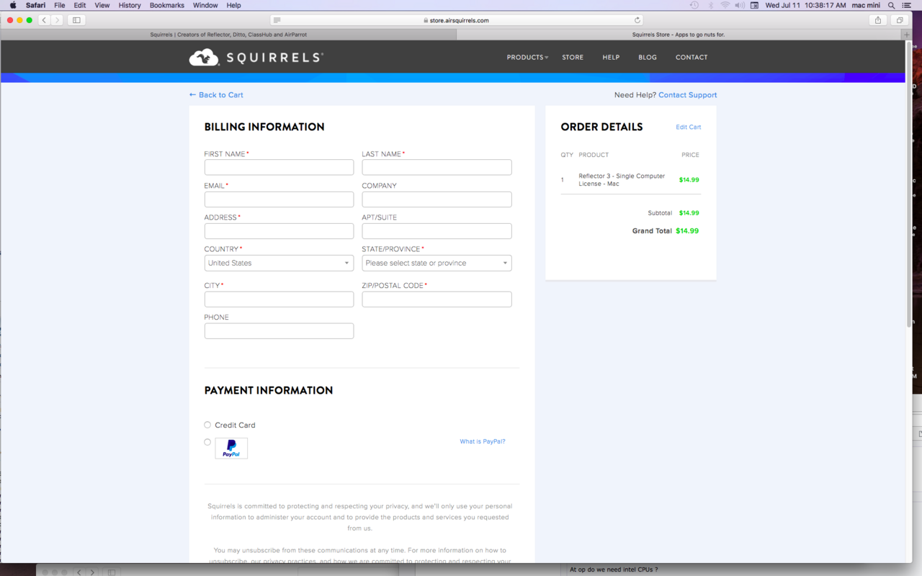The height and width of the screenshot is (576, 922).
Task: Focus the City input field
Action: click(279, 300)
